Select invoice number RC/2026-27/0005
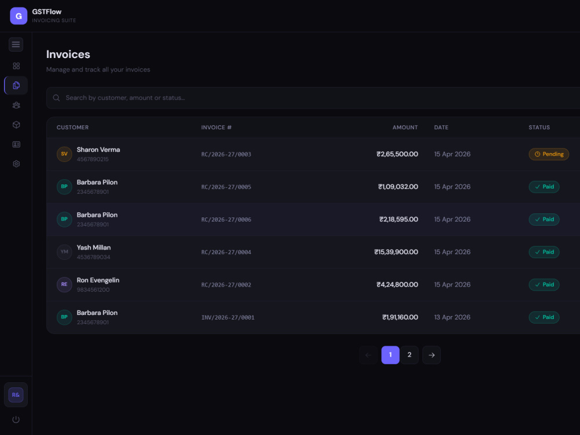Image resolution: width=580 pixels, height=435 pixels. coord(226,187)
